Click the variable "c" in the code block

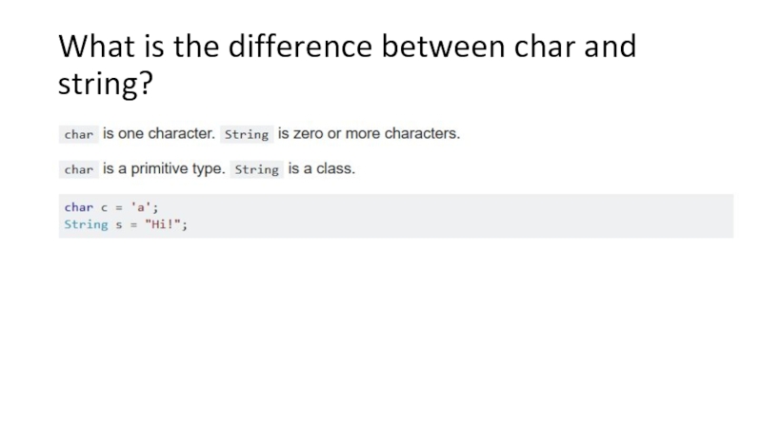tap(103, 206)
